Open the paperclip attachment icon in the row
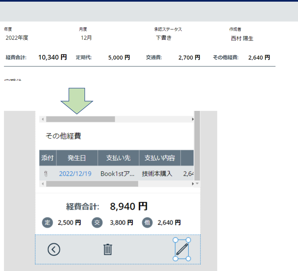Screen dimensions: 298x271 pos(46,174)
